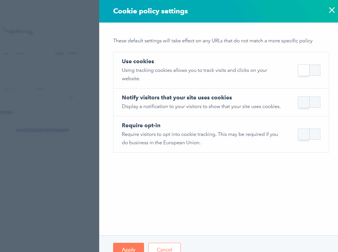Image resolution: width=338 pixels, height=252 pixels.
Task: Click the Notify visitors section heading
Action: 177,97
